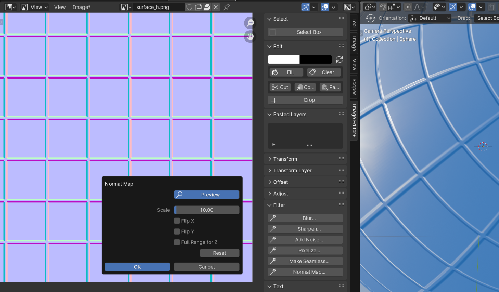The image size is (499, 292).
Task: Expand the Transform Layer panel
Action: 292,171
